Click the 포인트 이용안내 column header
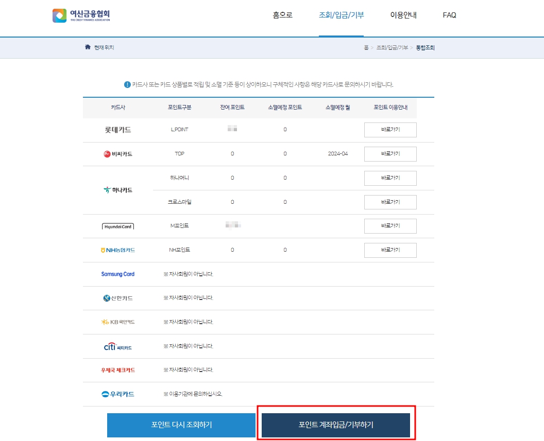 [x=390, y=108]
